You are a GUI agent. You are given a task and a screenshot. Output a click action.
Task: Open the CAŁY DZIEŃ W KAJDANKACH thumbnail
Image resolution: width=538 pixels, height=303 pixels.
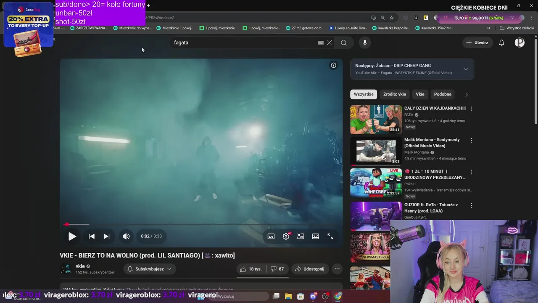coord(376,120)
